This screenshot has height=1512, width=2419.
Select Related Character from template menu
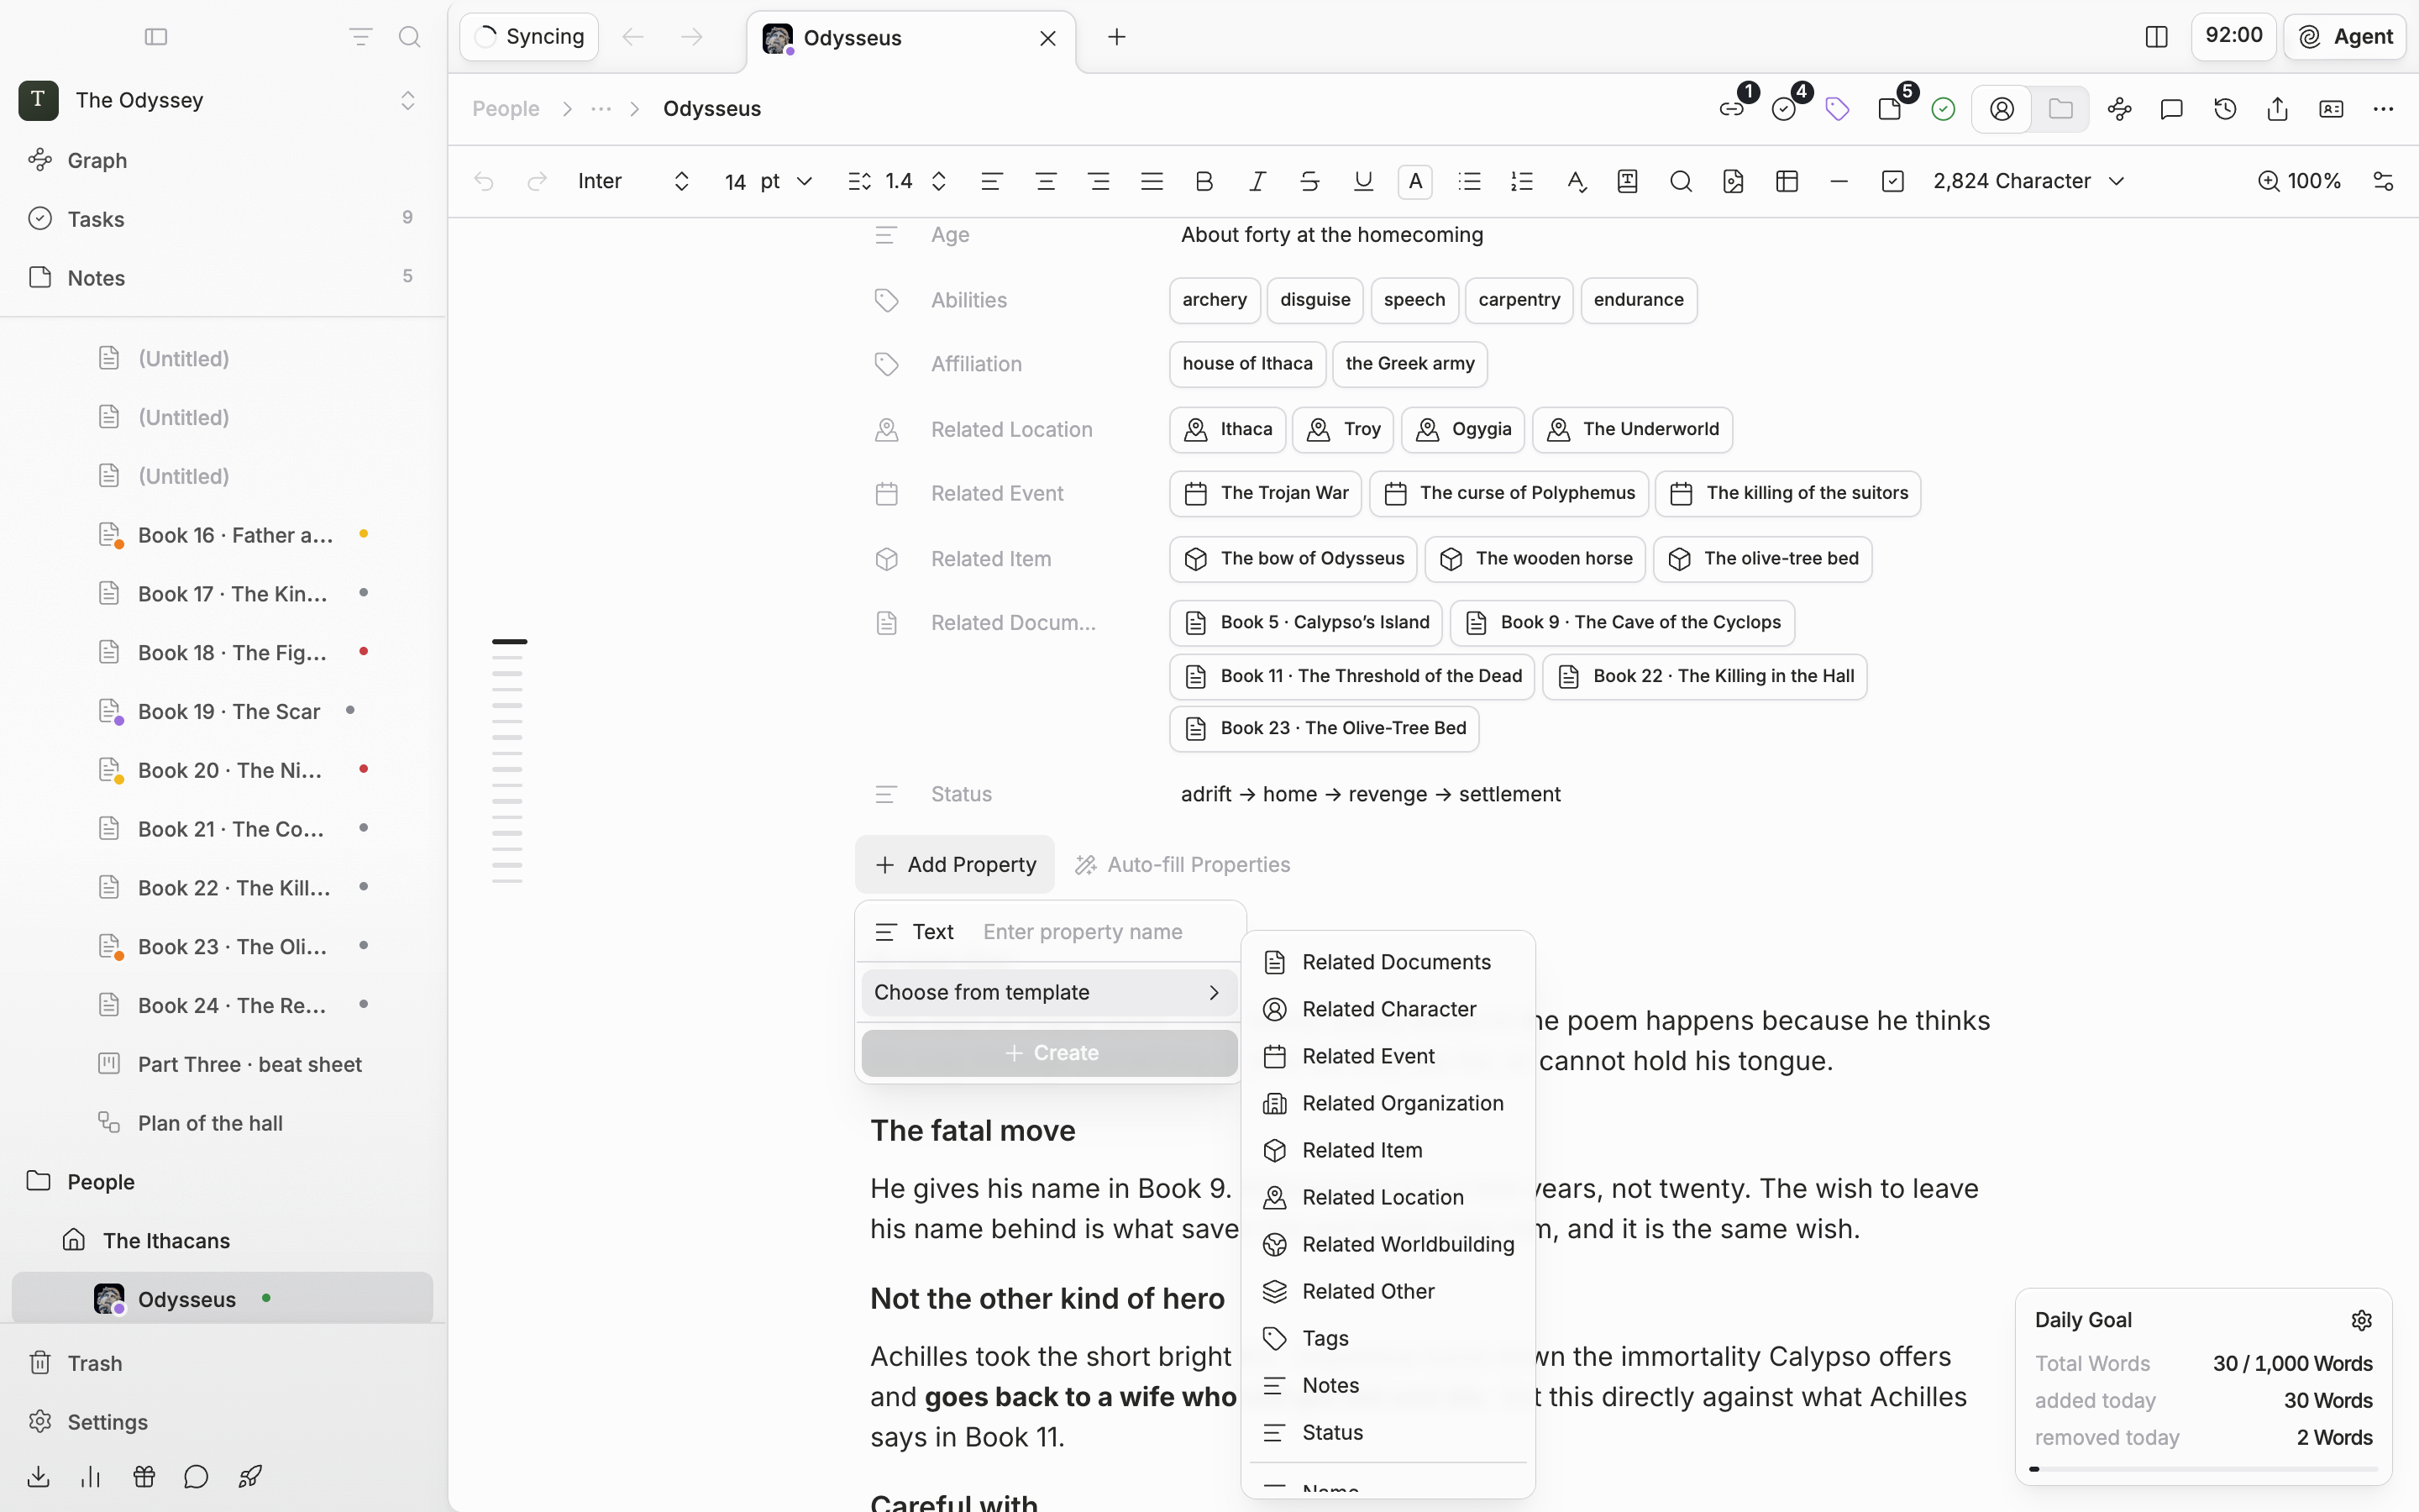pyautogui.click(x=1388, y=1009)
